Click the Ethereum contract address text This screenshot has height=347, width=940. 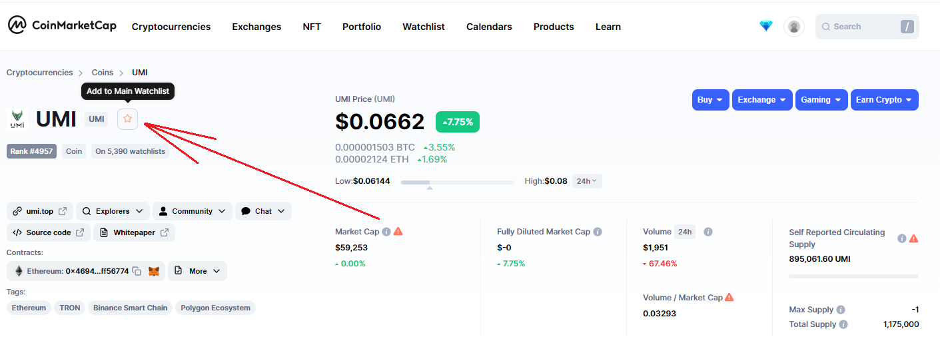pos(77,271)
